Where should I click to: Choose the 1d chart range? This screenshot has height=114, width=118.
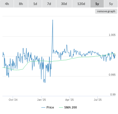pyautogui.click(x=35, y=4)
